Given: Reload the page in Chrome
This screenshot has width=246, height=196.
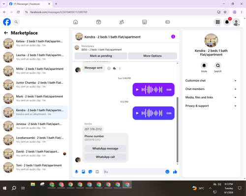Looking at the screenshot, I should pos(18,12).
